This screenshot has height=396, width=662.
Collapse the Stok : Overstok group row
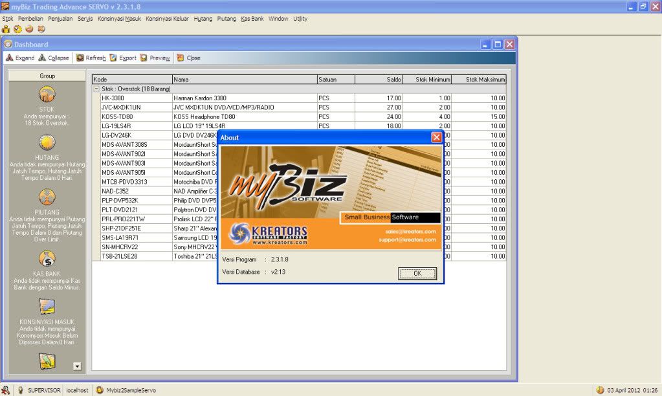[96, 89]
